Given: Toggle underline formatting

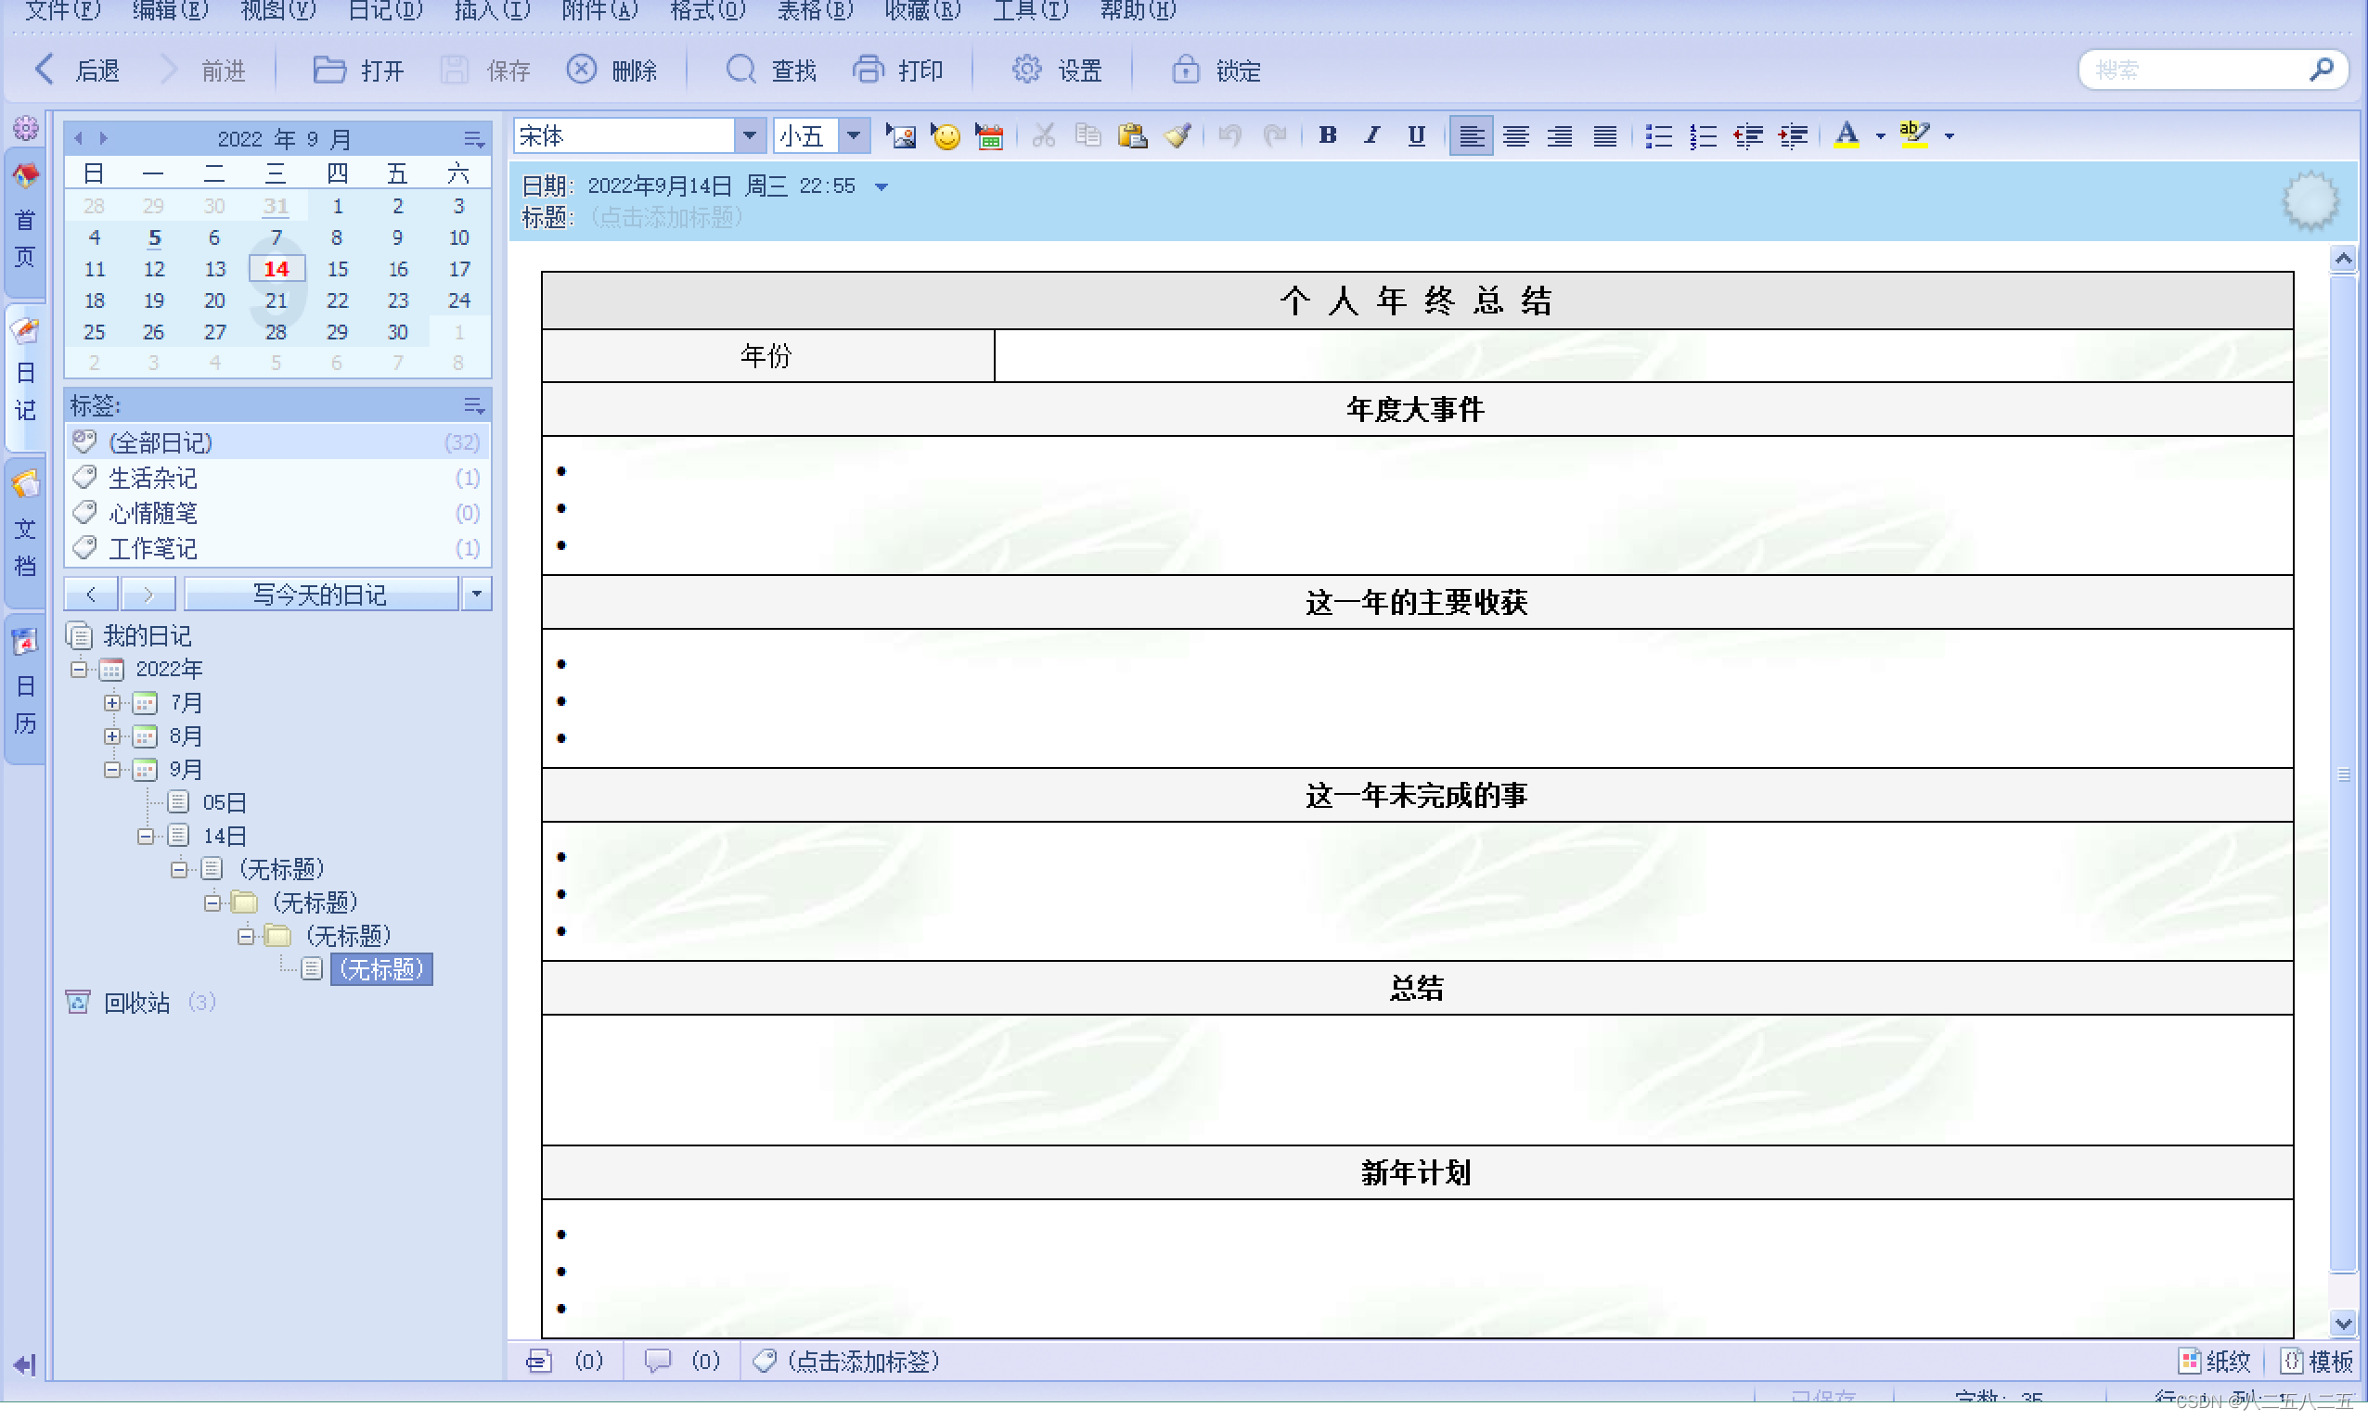Looking at the screenshot, I should (x=1416, y=135).
